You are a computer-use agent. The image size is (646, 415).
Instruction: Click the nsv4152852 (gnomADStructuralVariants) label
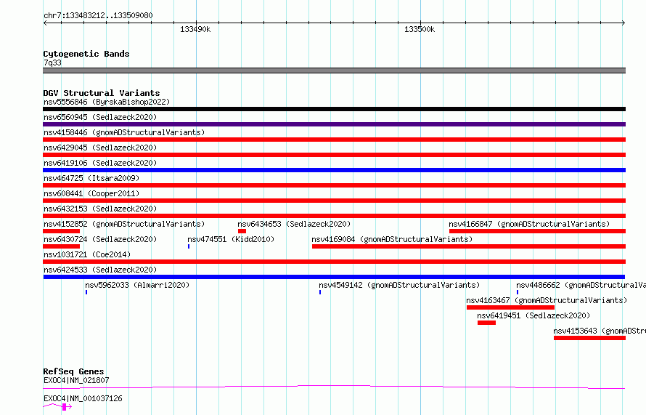pyautogui.click(x=124, y=224)
